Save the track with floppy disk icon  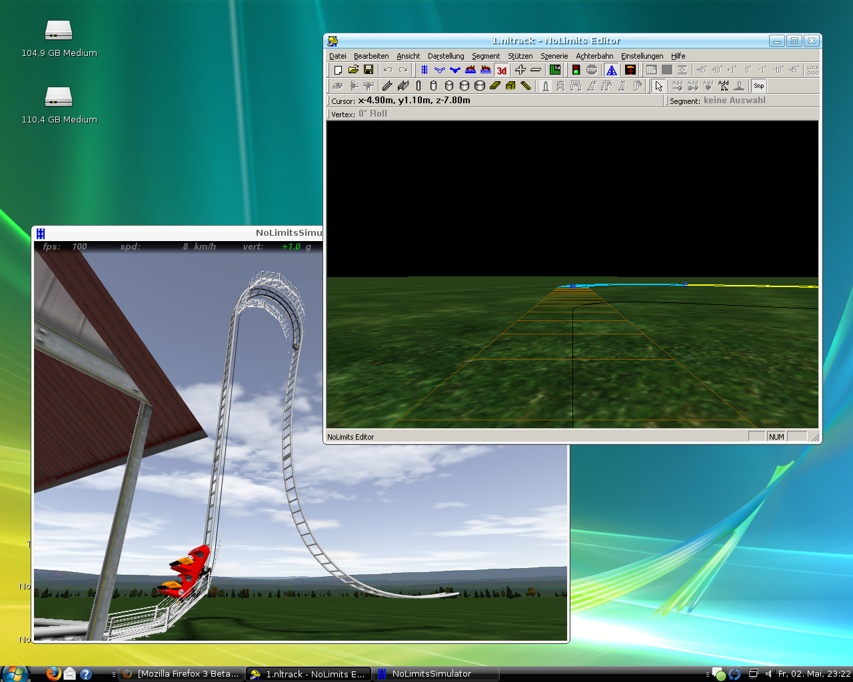(x=369, y=70)
